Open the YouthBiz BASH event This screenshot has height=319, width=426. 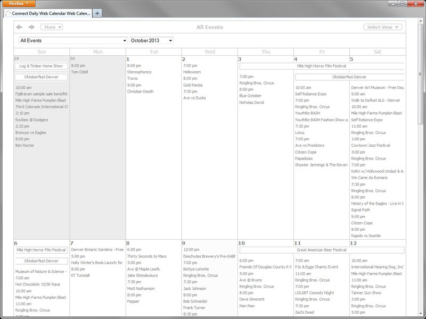coord(308,113)
